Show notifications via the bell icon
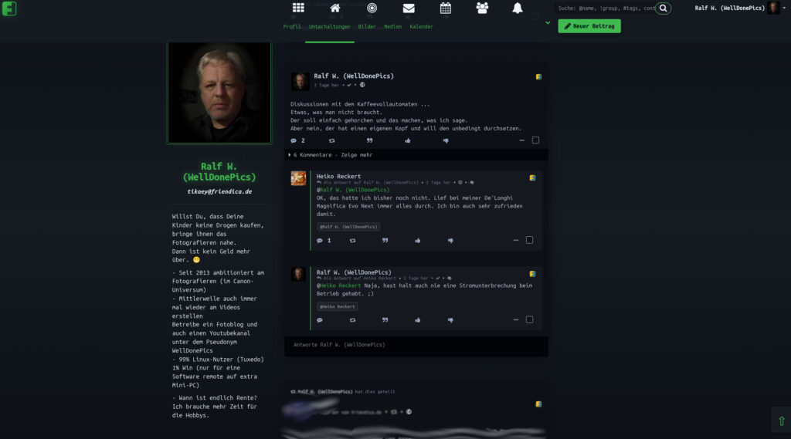 point(518,8)
